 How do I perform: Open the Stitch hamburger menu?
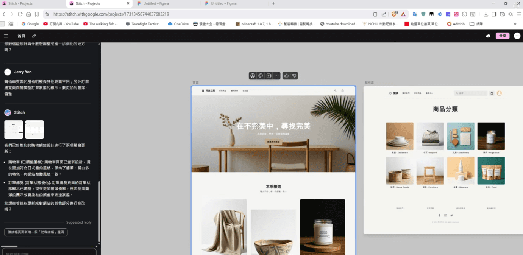[6, 36]
